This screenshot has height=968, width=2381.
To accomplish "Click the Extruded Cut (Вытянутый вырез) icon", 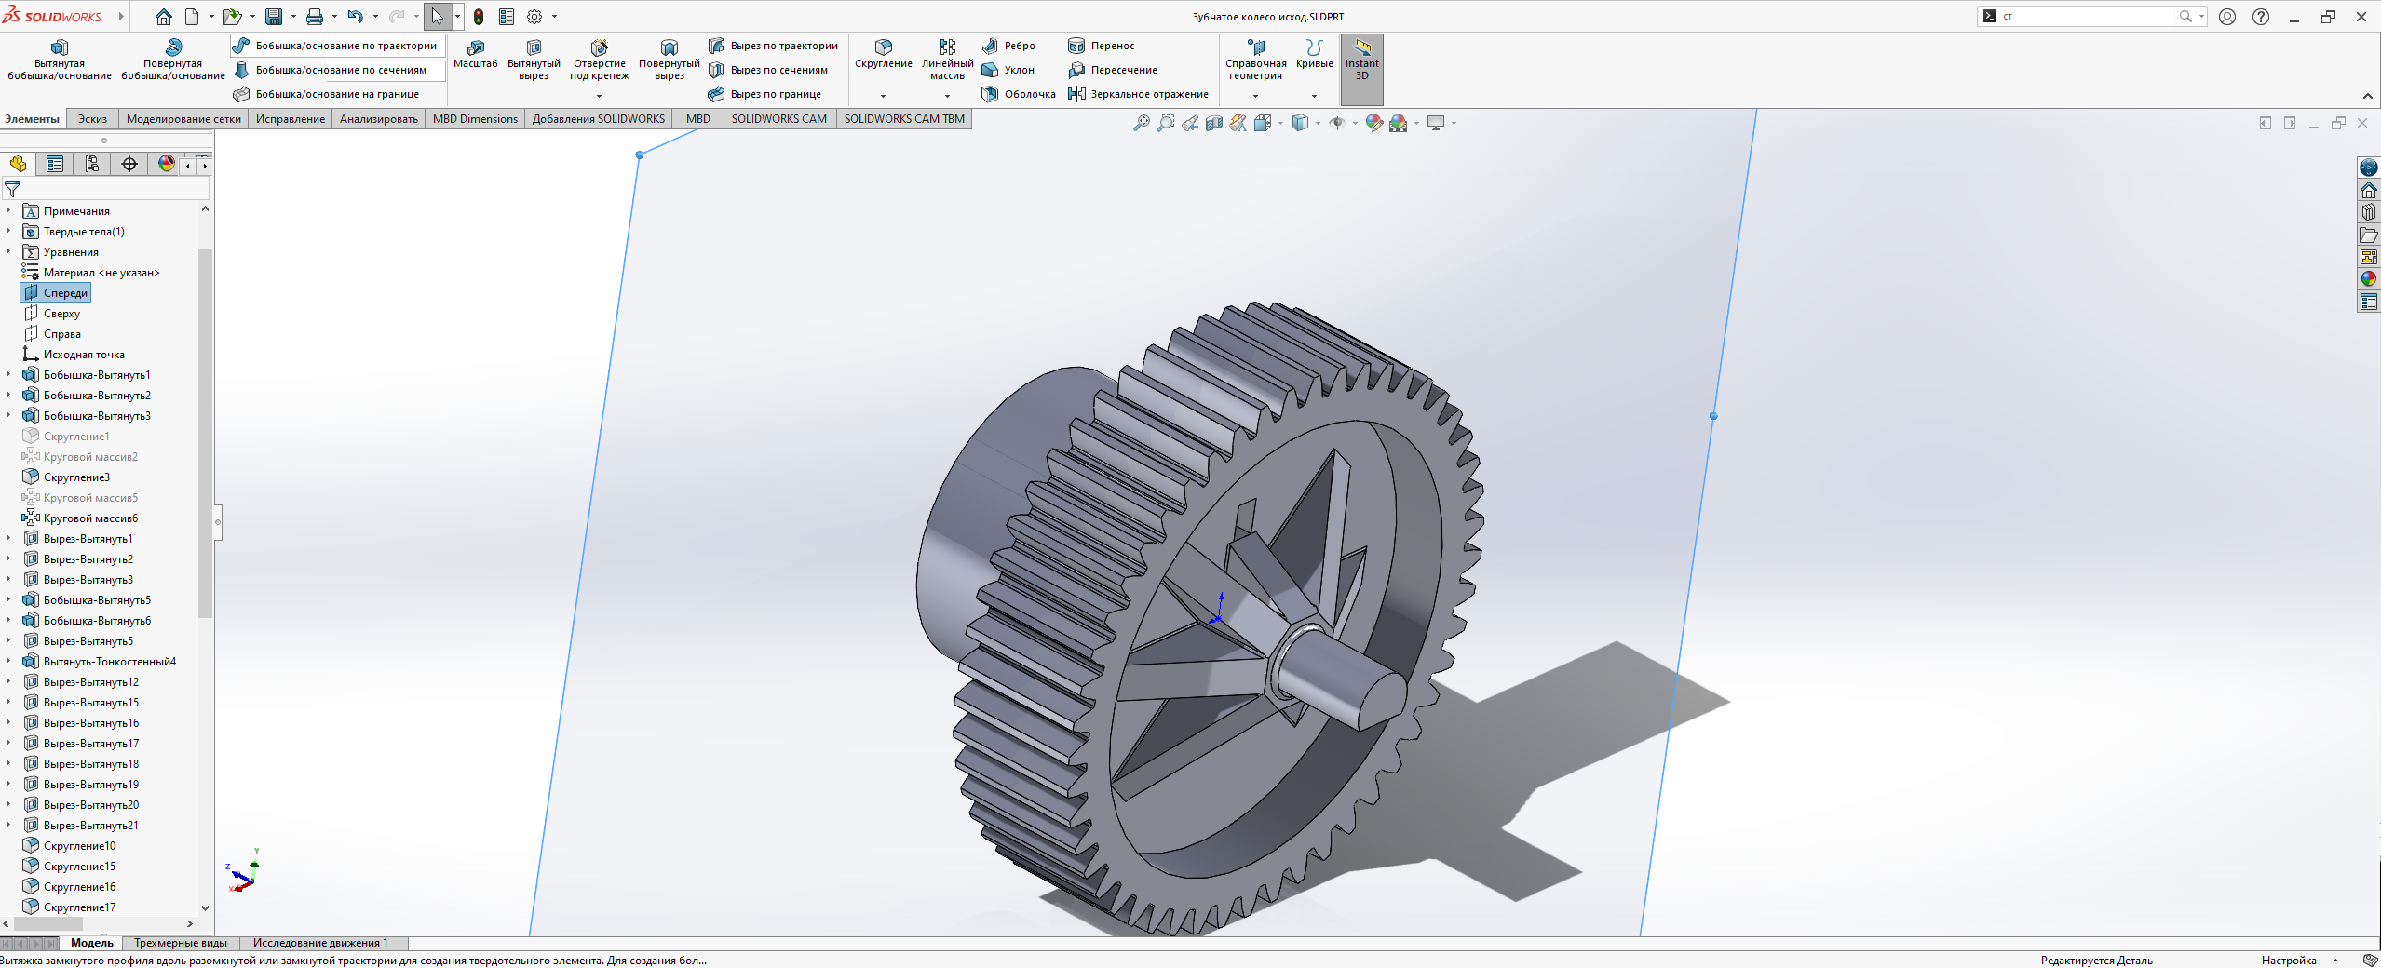I will click(534, 47).
